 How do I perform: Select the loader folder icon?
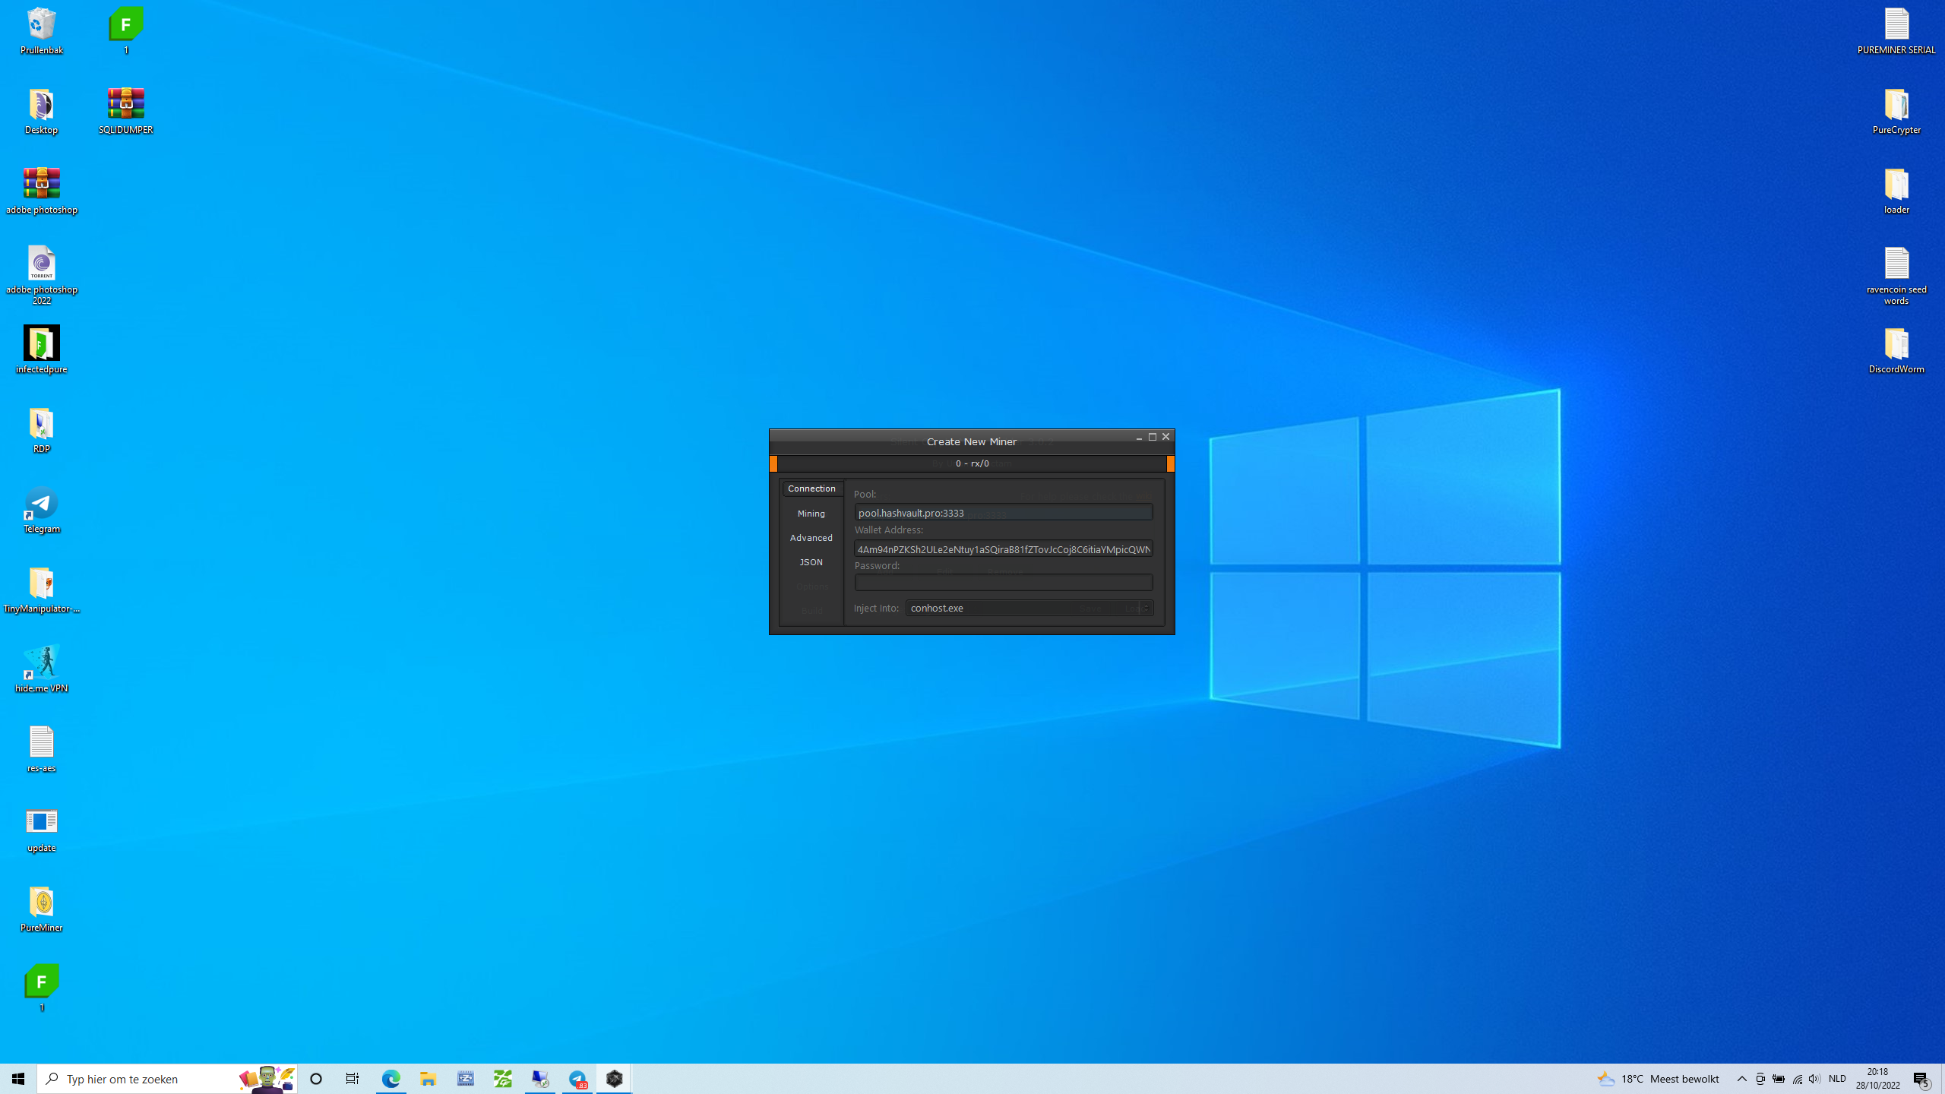[x=1896, y=191]
